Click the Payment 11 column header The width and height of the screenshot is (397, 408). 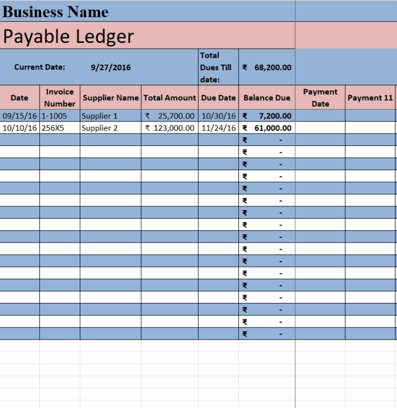[x=370, y=98]
